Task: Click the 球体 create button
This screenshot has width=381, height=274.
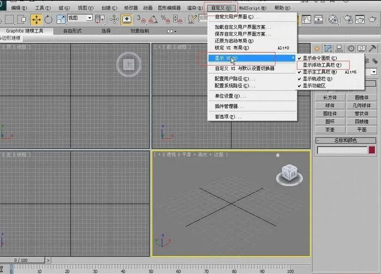Action: [330, 106]
